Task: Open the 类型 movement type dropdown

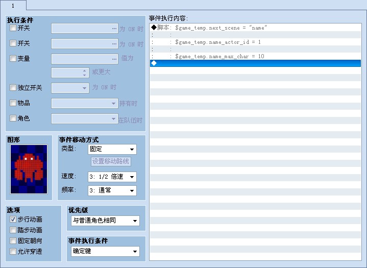Action: 112,150
